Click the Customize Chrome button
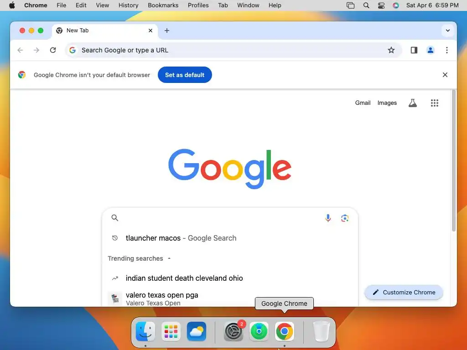467x350 pixels. point(404,292)
